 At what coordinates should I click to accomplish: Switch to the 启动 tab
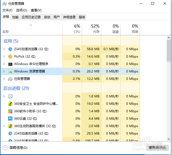click(47, 17)
